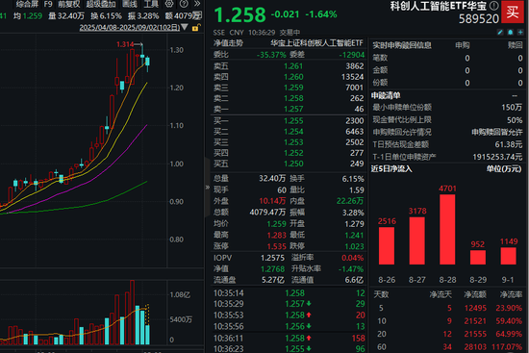
Task: Click the 申购赎回皆允许 status text
Action: click(496, 132)
